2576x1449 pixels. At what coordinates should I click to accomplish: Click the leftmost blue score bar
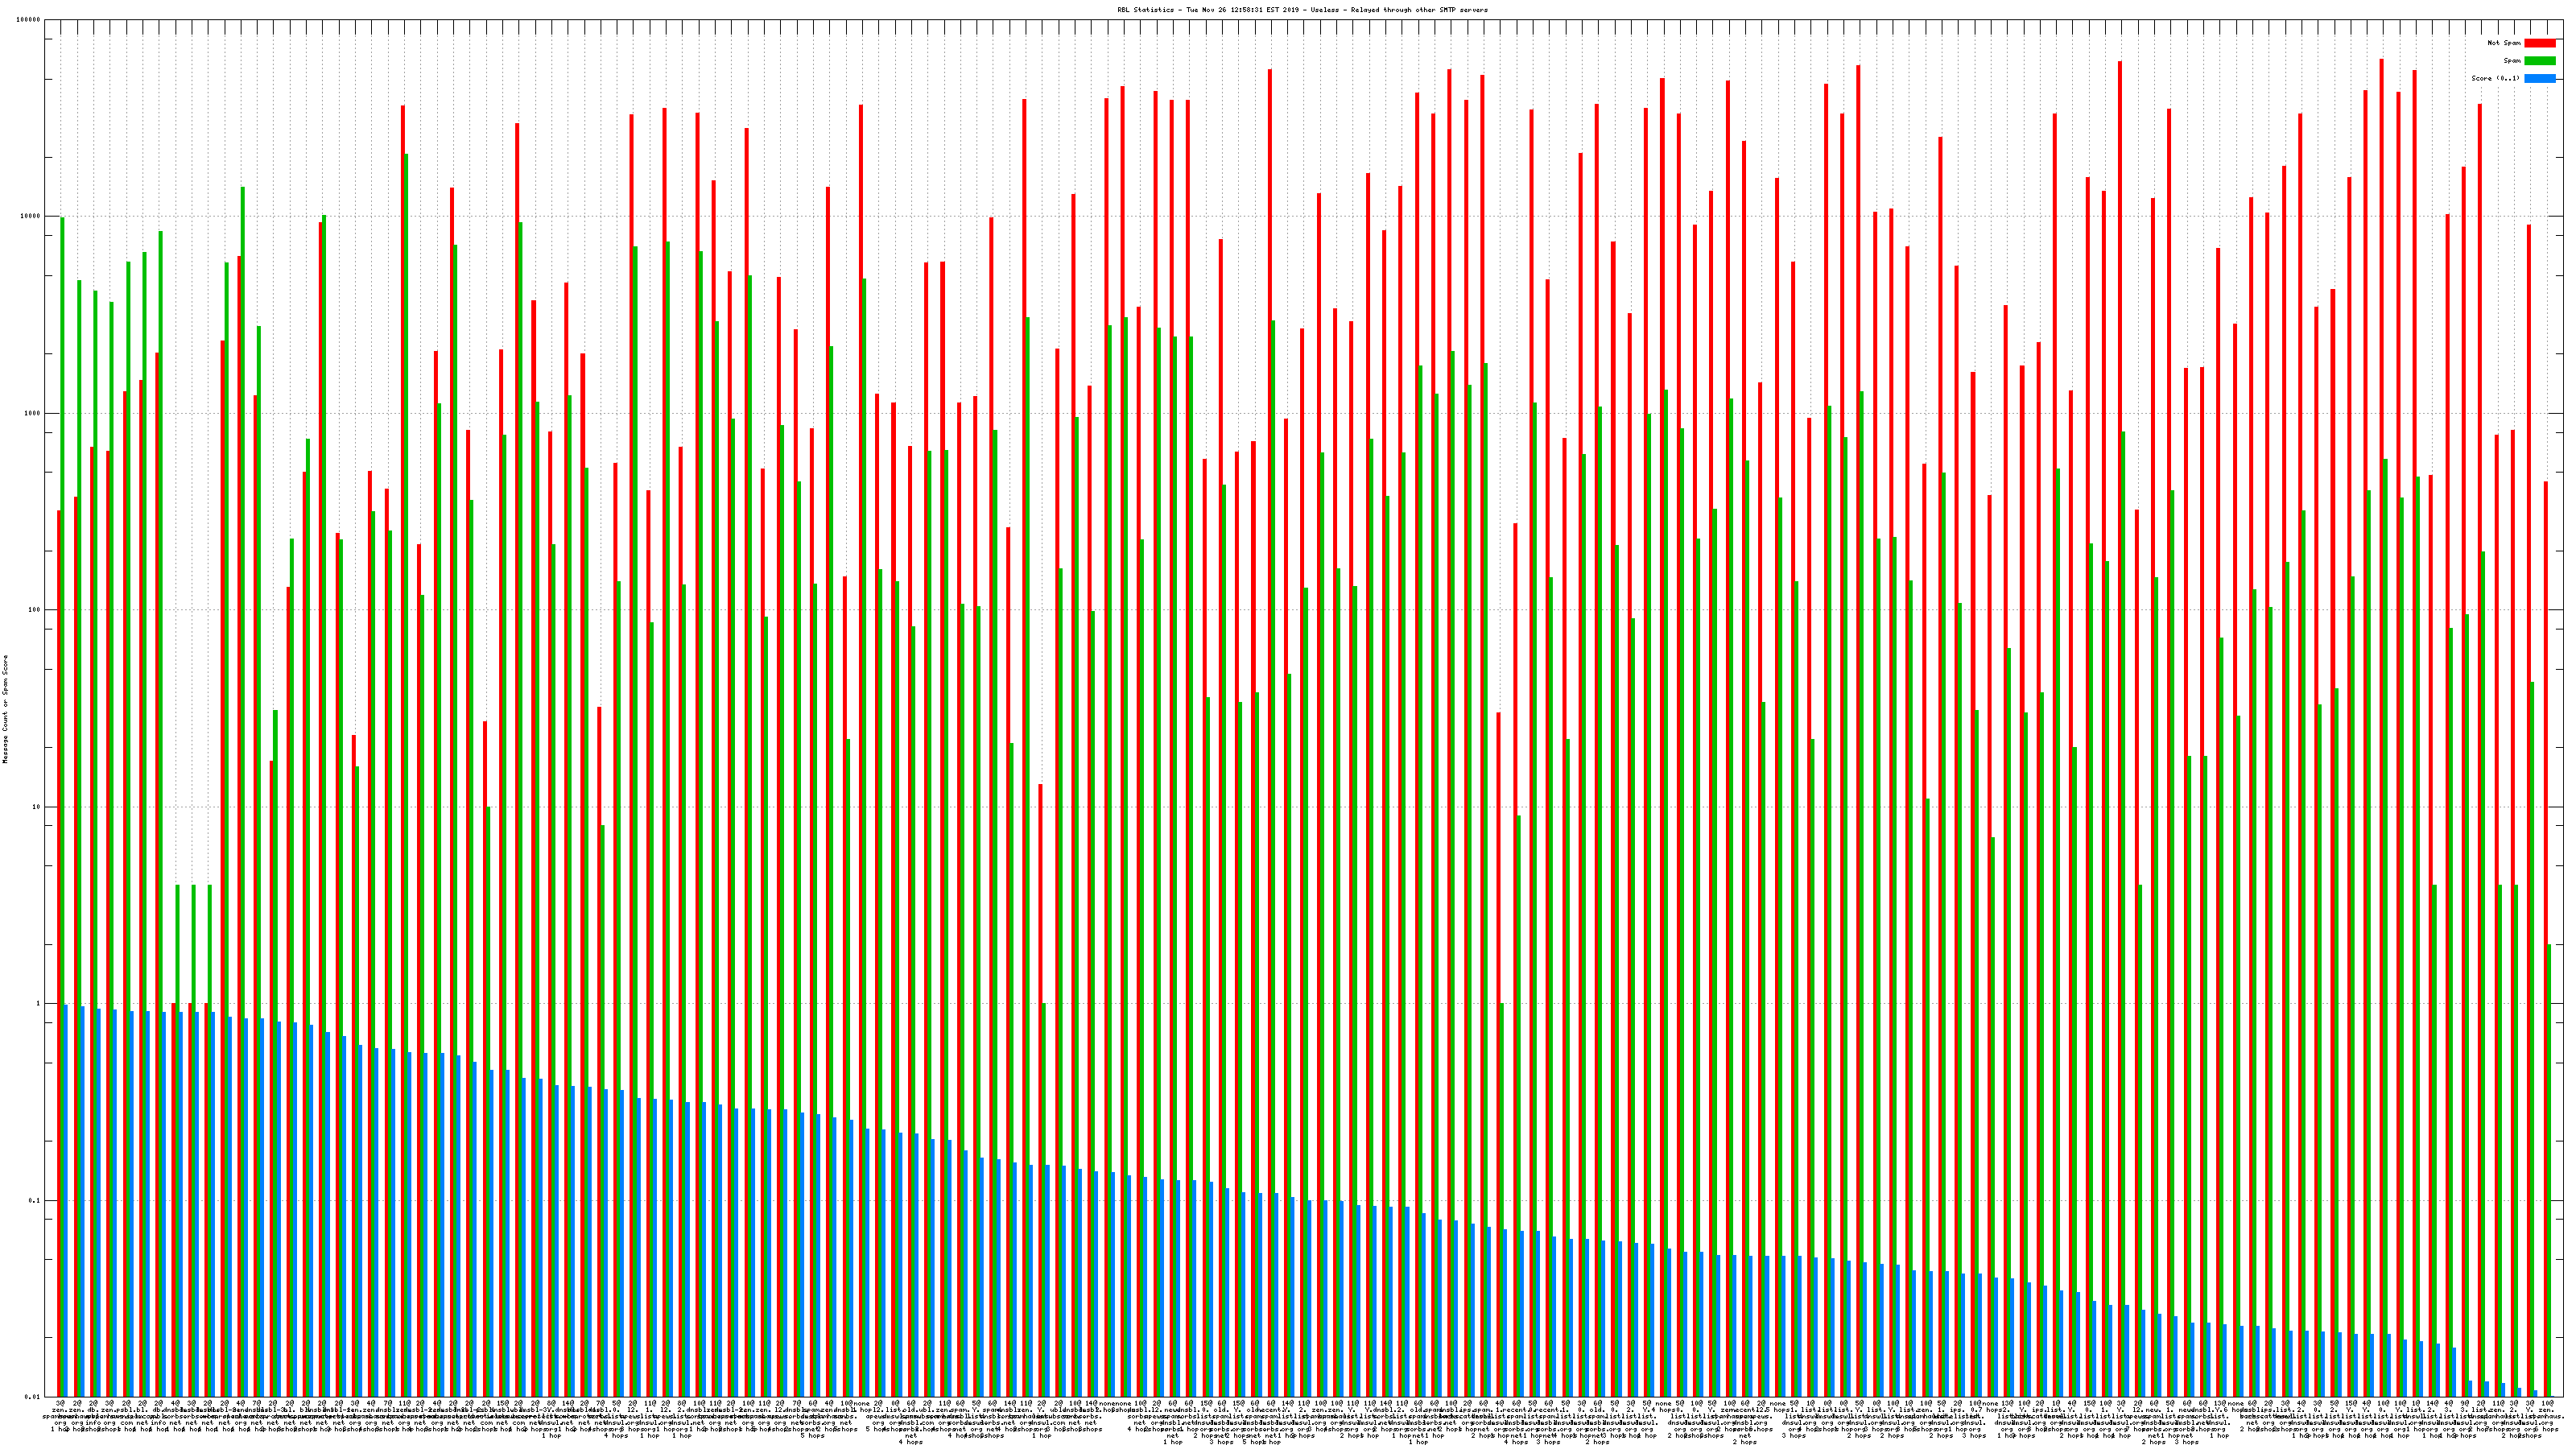tap(66, 1200)
